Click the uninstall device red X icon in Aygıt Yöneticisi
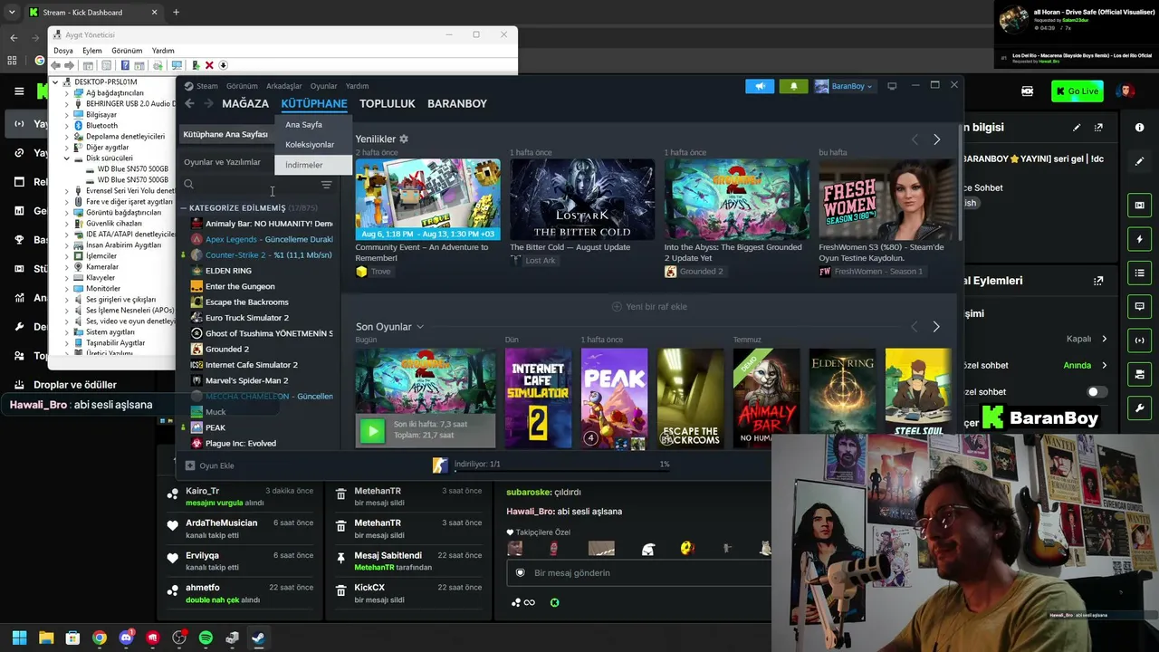This screenshot has width=1159, height=652. pos(209,65)
